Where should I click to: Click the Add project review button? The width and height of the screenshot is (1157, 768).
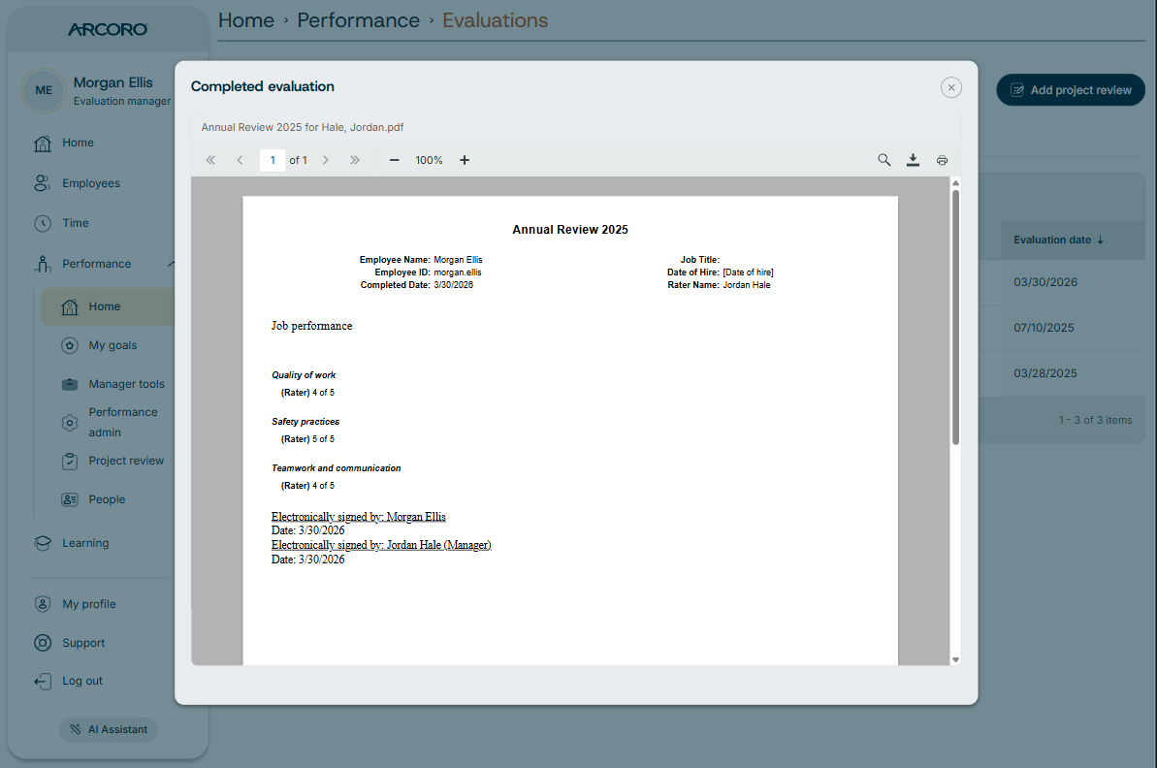(x=1070, y=90)
